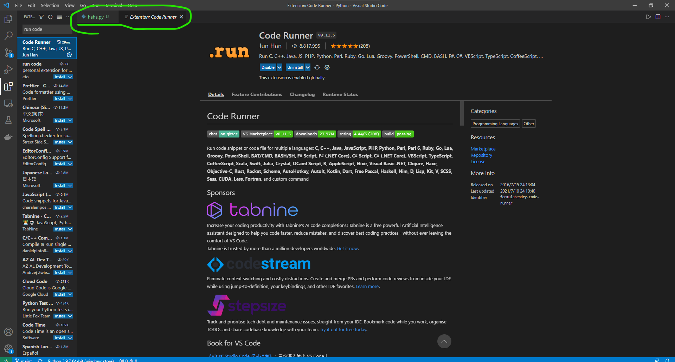
Task: Click the sync icon beside Uninstall
Action: point(317,67)
